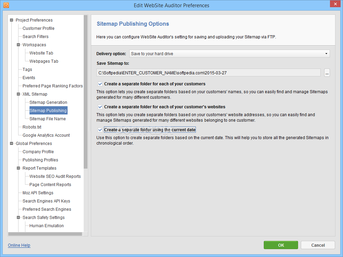This screenshot has height=257, width=343.
Task: Select the highlighted Sitemap Publishing item
Action: click(x=48, y=111)
